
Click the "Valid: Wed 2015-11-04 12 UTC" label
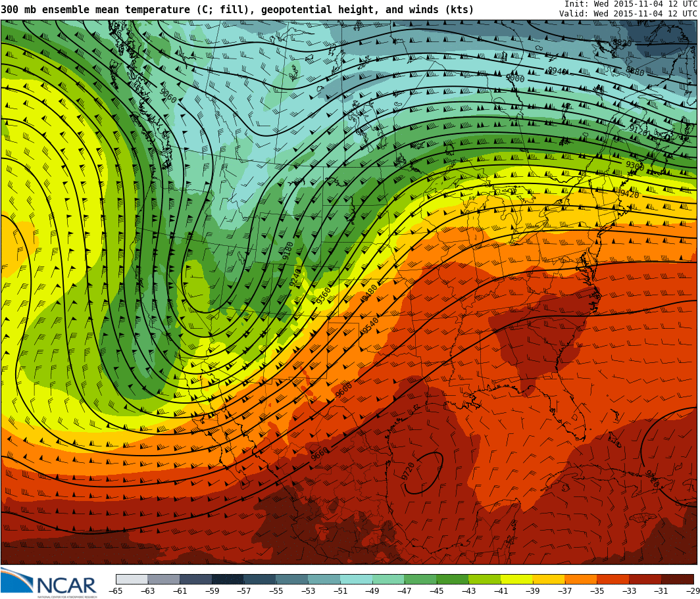(x=628, y=13)
